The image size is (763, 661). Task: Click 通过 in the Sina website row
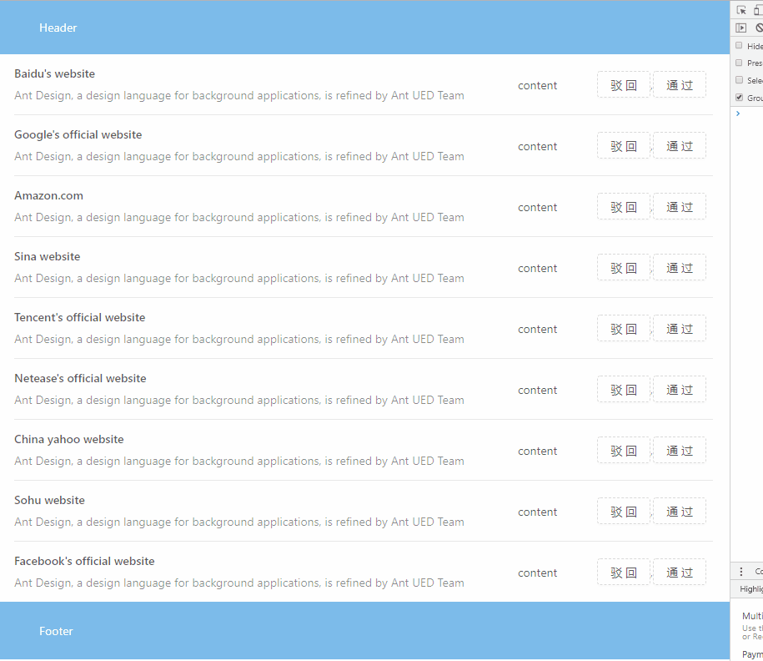tap(680, 267)
